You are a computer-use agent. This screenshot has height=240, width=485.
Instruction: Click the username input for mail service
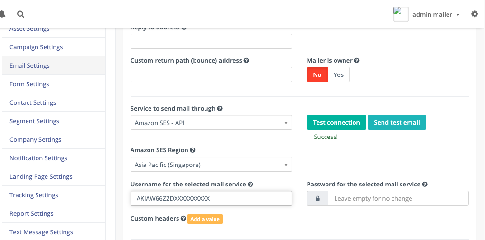coord(211,198)
